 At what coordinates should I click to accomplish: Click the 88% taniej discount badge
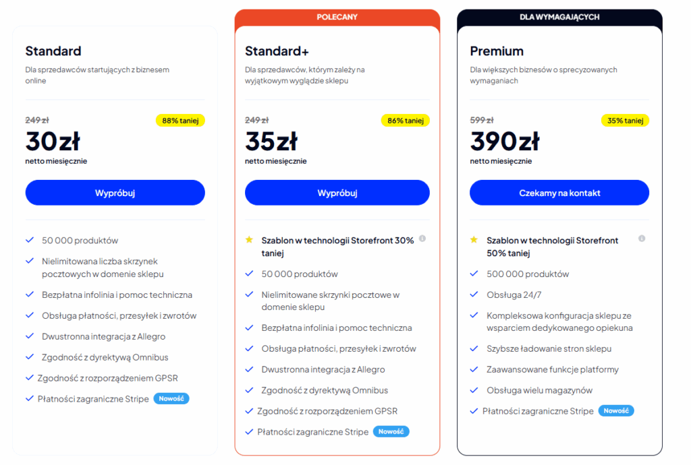[180, 121]
